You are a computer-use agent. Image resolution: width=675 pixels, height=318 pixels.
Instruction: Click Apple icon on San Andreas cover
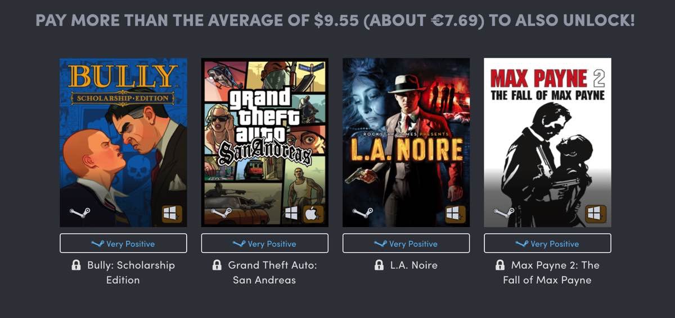(x=313, y=214)
